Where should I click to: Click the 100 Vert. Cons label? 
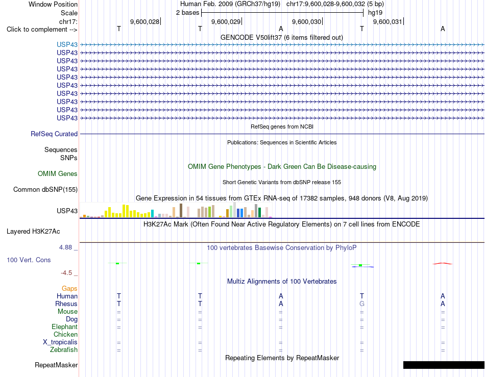click(29, 260)
